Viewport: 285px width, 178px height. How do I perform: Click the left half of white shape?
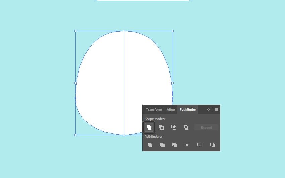coord(101,84)
